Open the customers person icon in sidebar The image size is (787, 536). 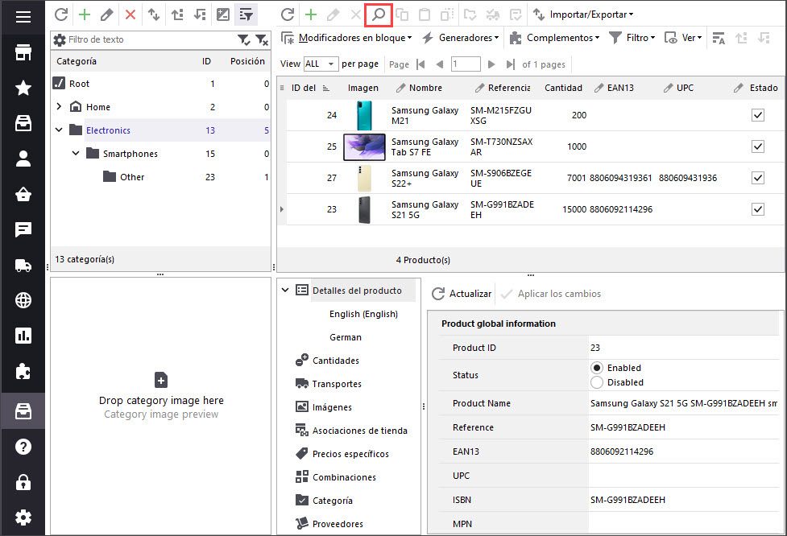pyautogui.click(x=23, y=159)
